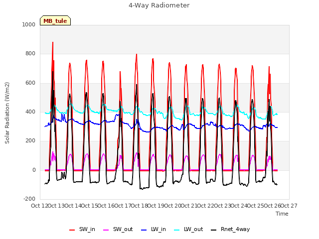Click the 0 y-axis tick label
319x239 pixels.
pos(34,170)
